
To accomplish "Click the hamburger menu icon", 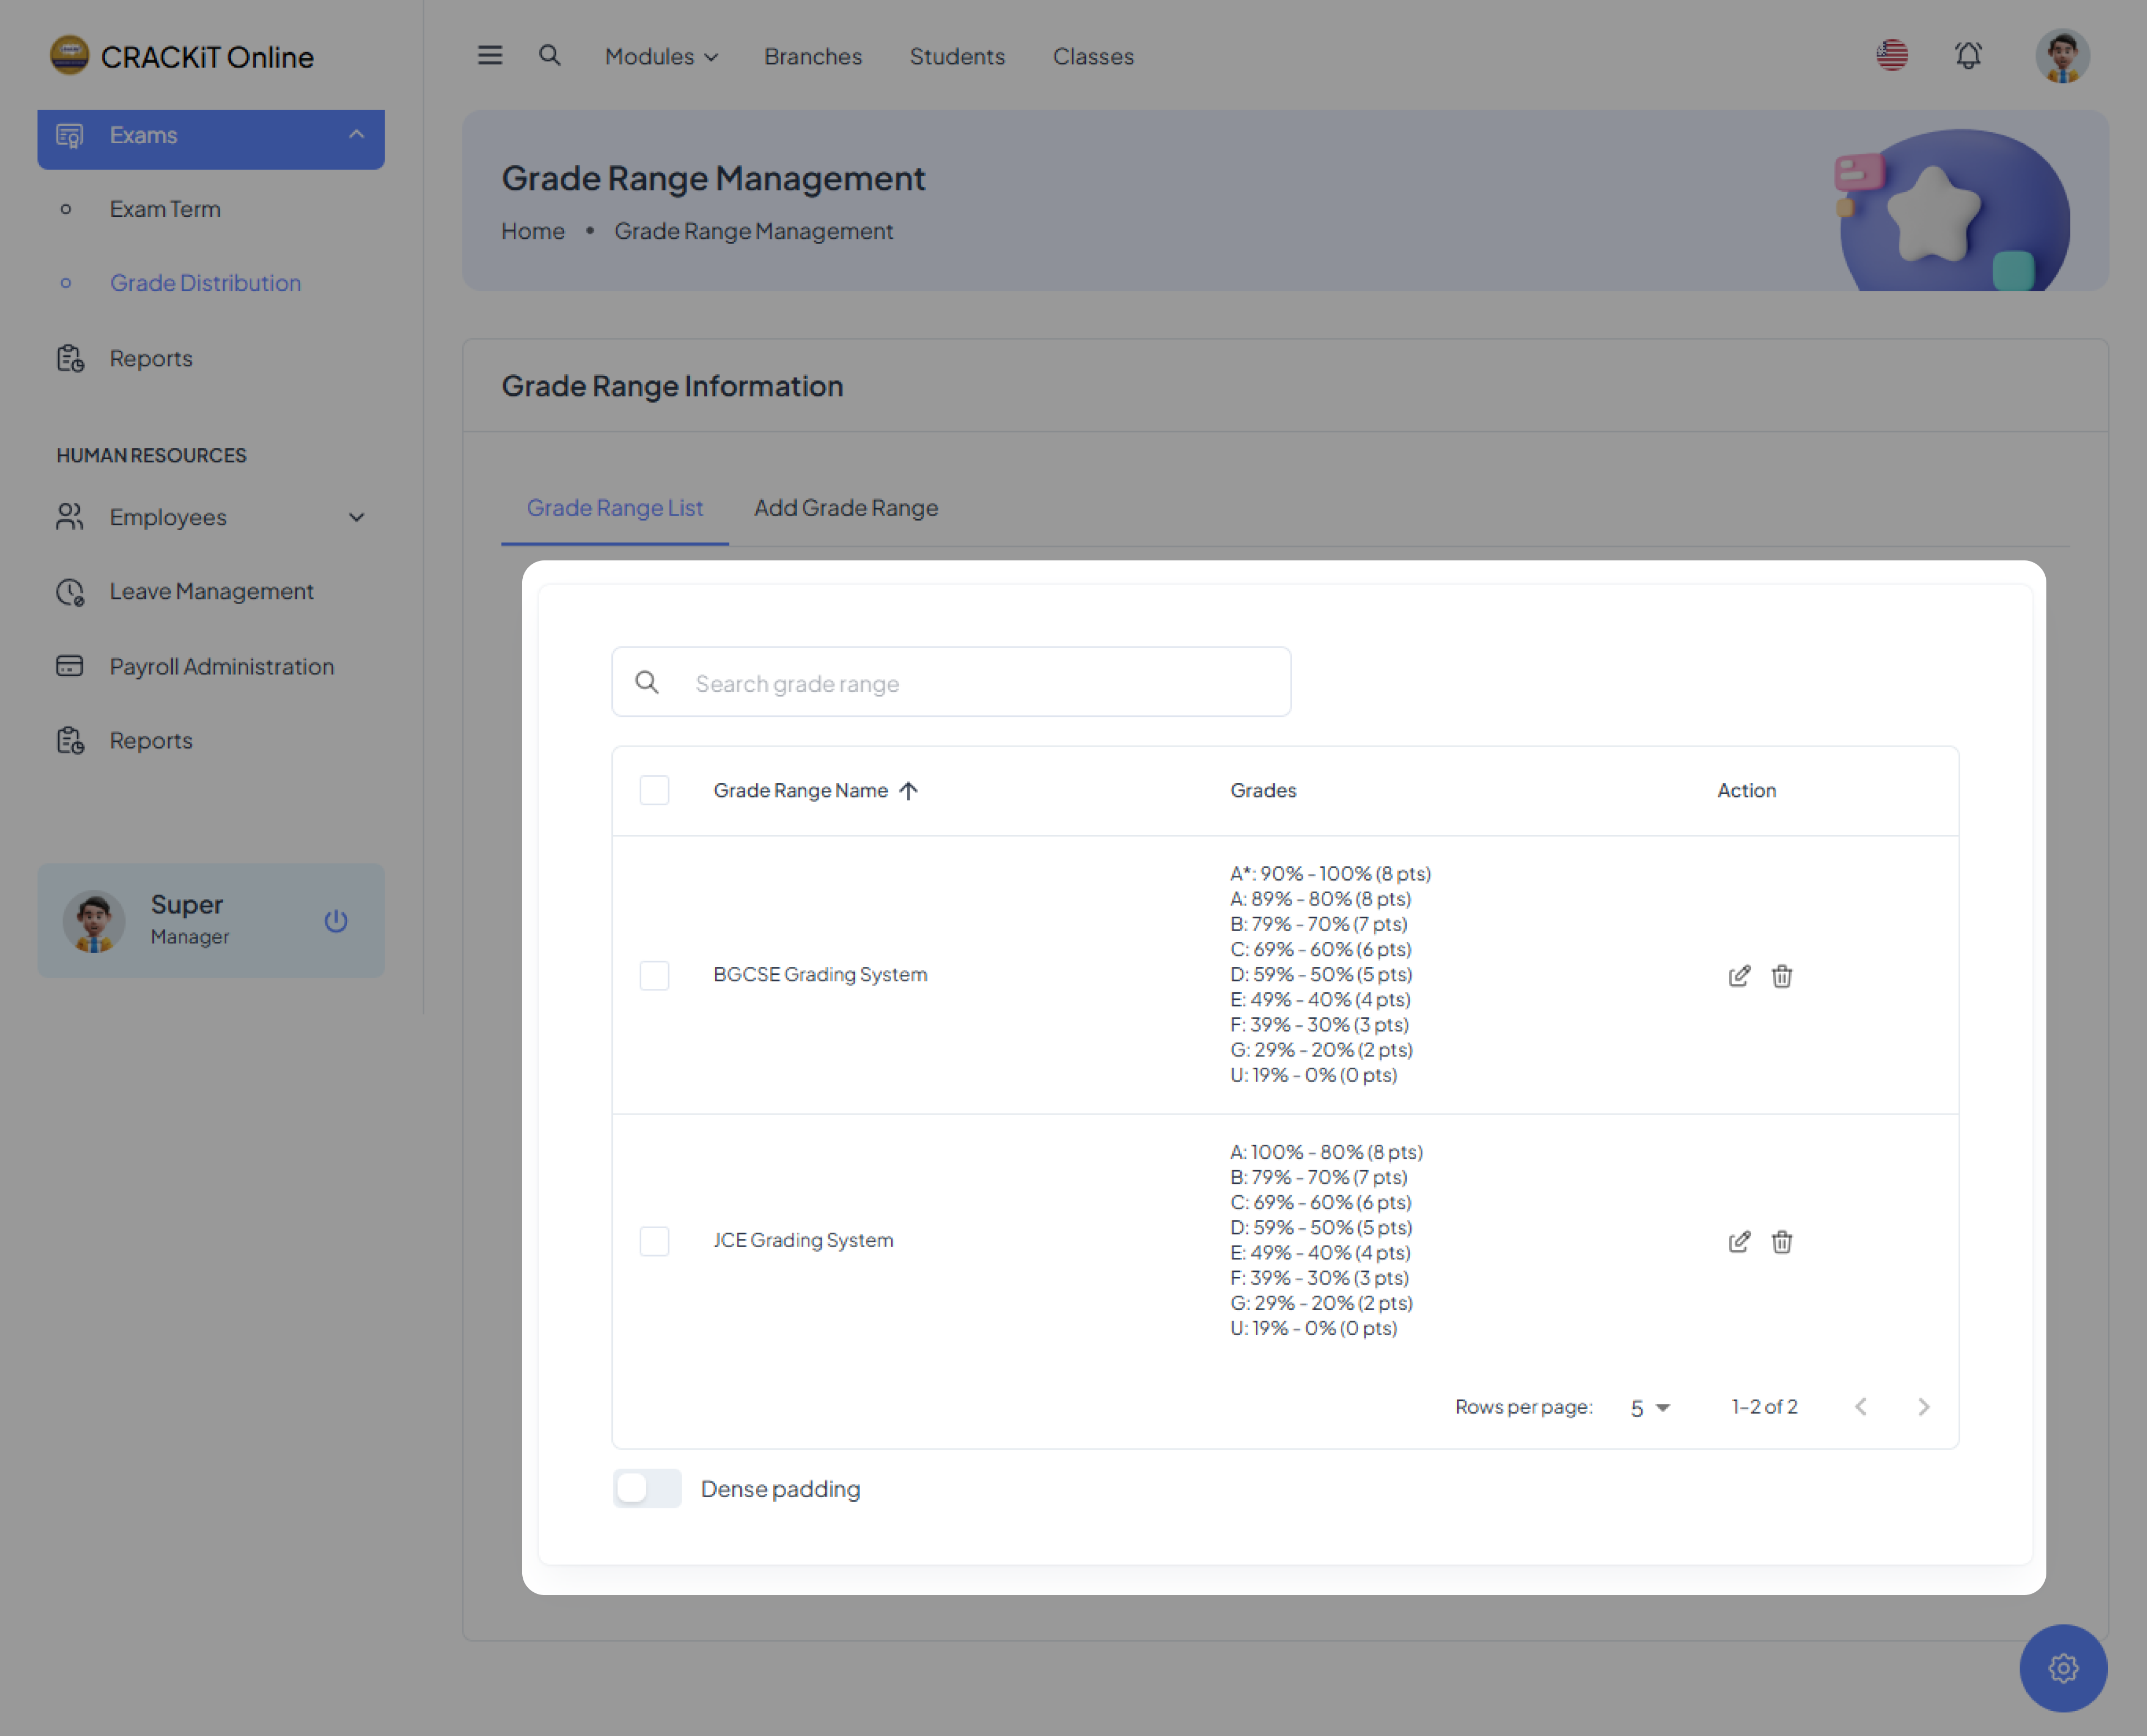I will (x=490, y=56).
